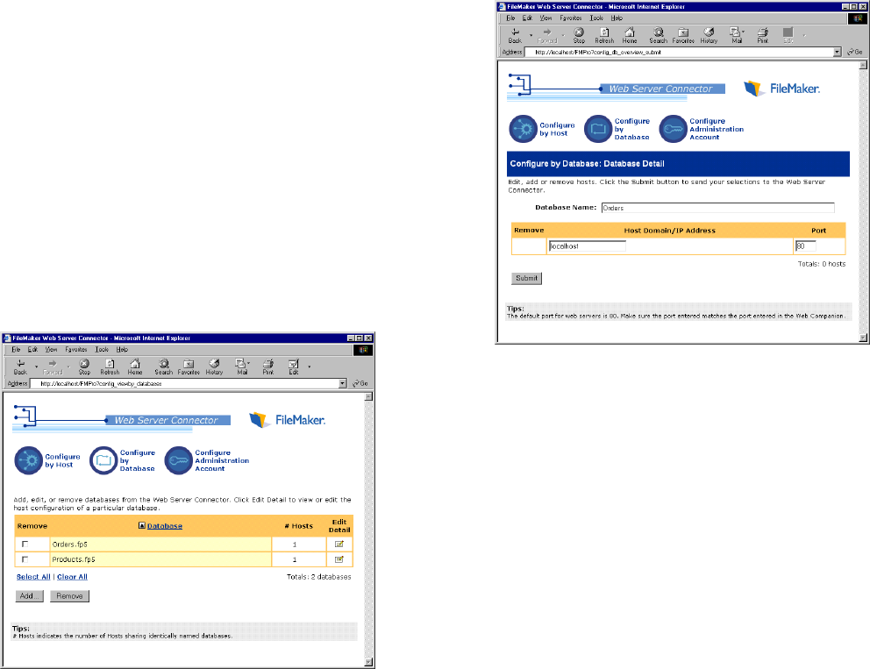The image size is (870, 669).
Task: Open Favorites toolbar icon in database list window
Action: pyautogui.click(x=189, y=367)
